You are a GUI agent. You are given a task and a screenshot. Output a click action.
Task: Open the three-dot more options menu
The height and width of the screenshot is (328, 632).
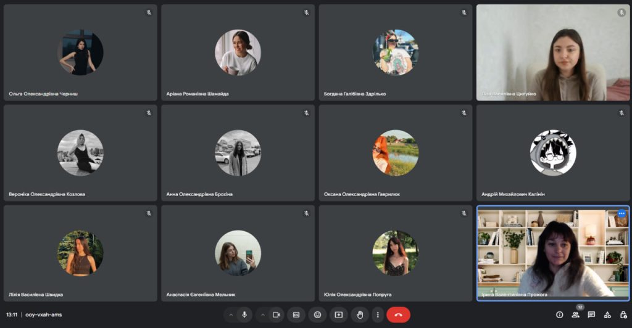tap(377, 314)
